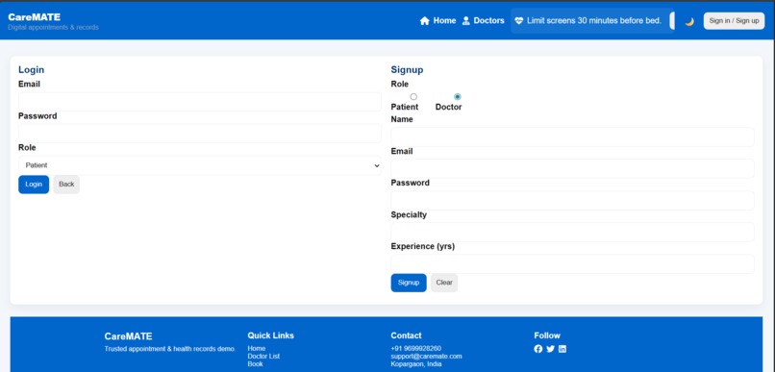Focus the Signup Name input field
Viewport: 775px width, 372px height.
[x=572, y=136]
